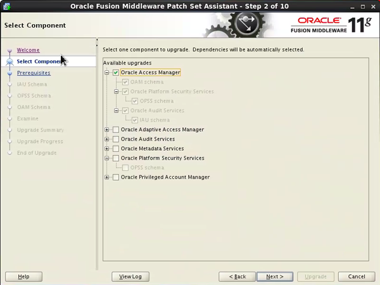Proceed with the Next button

pos(275,277)
